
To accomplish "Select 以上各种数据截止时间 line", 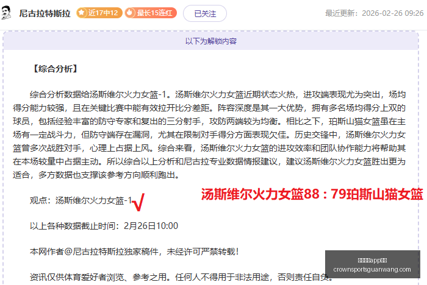I will tap(104, 226).
